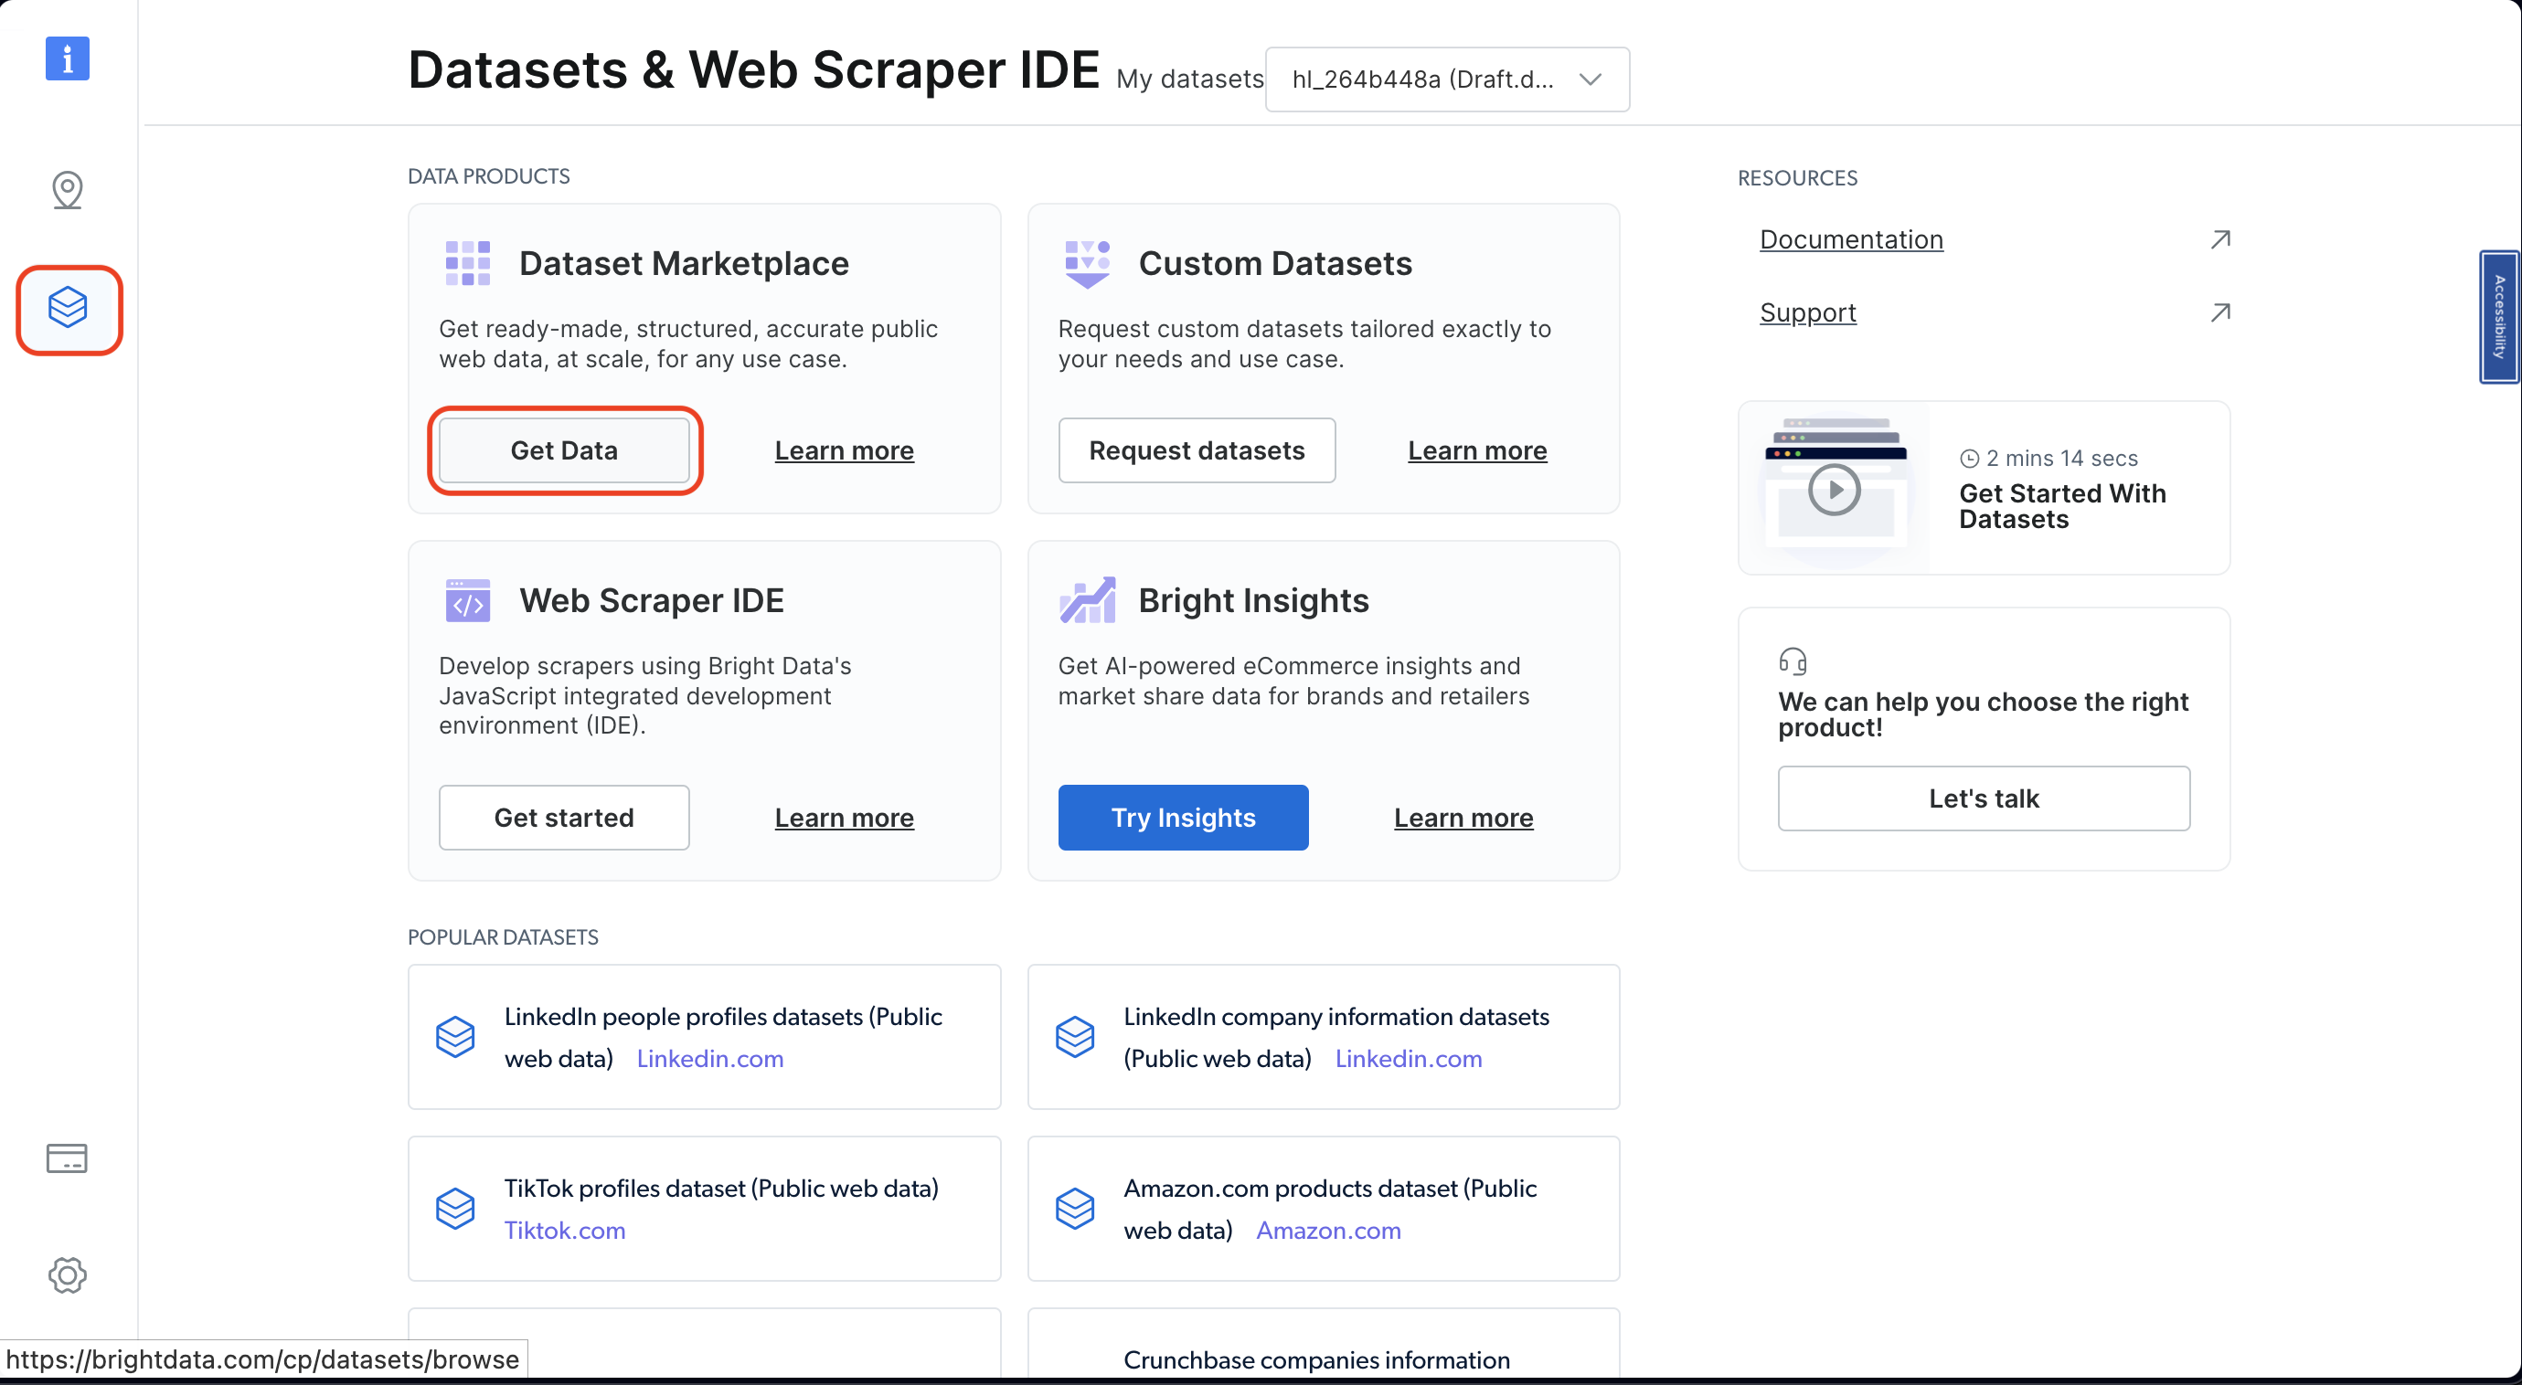Expand the My datasets dropdown

pos(1446,79)
